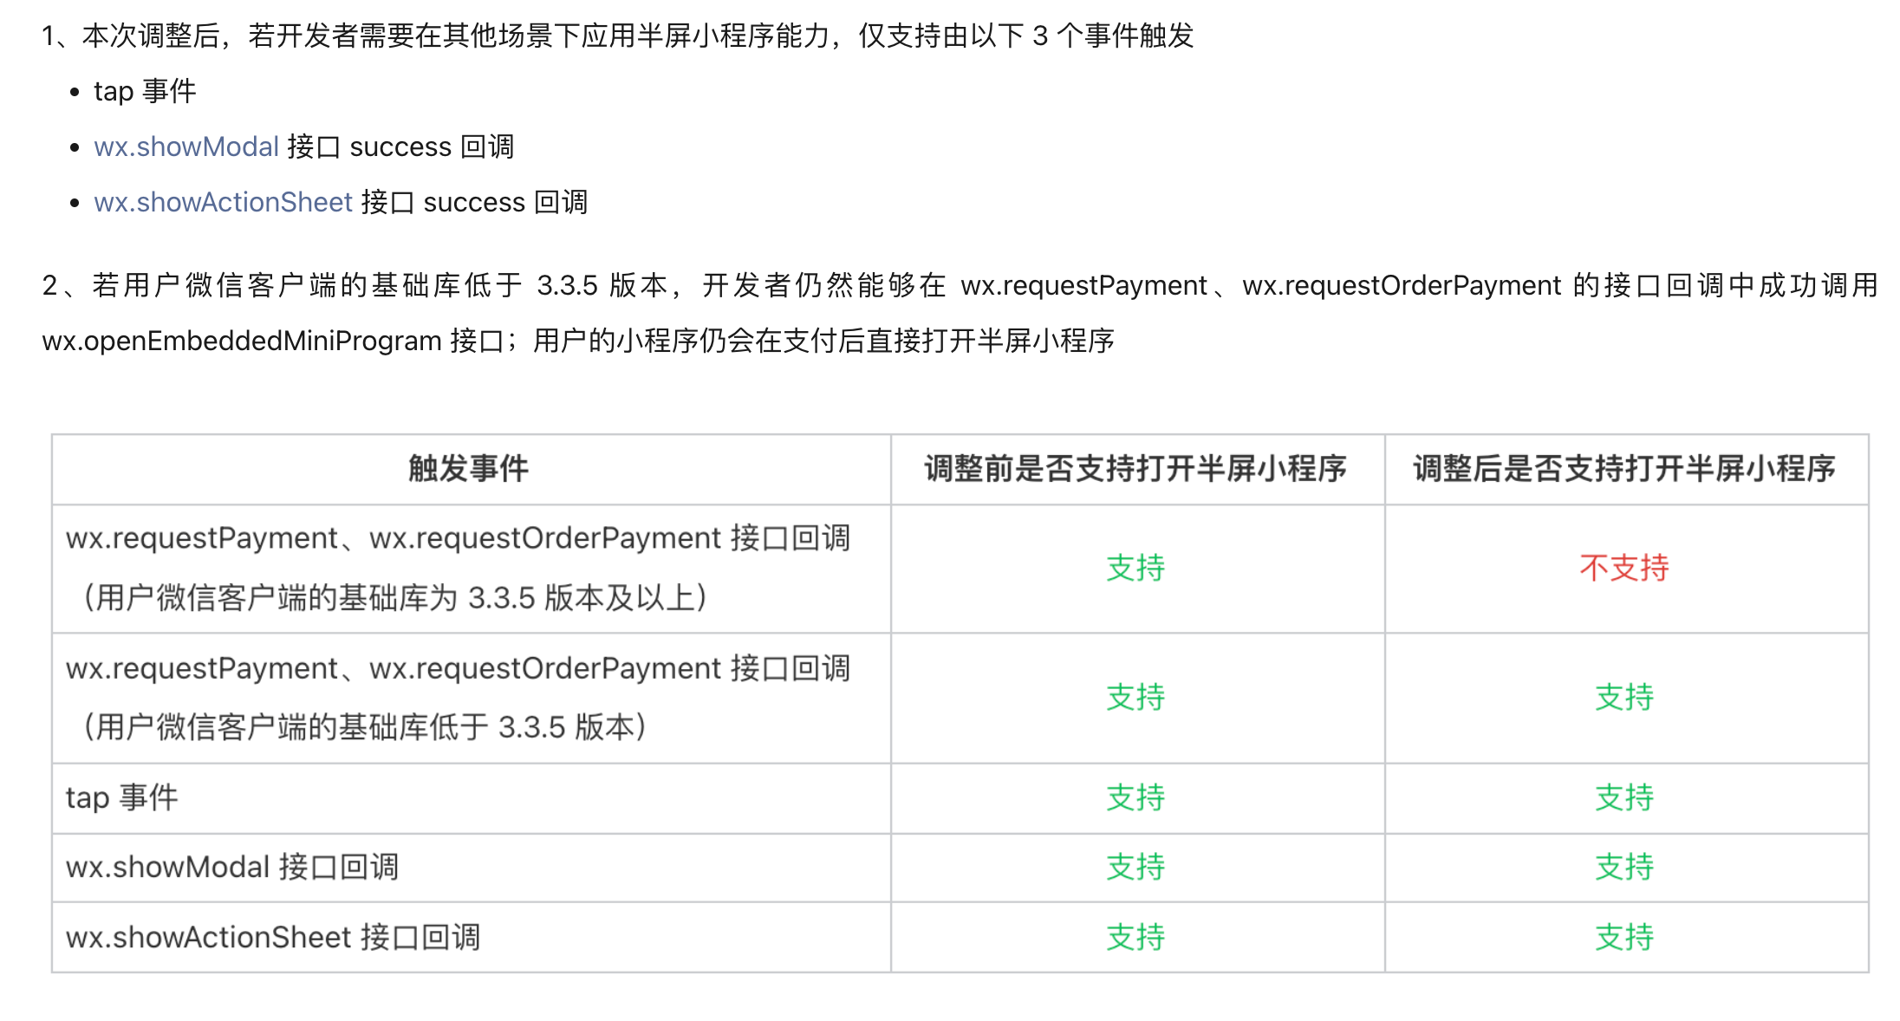Screen dimensions: 1900x1021
Task: Click 支持 in the second row 调整后 cell
Action: tap(1623, 697)
